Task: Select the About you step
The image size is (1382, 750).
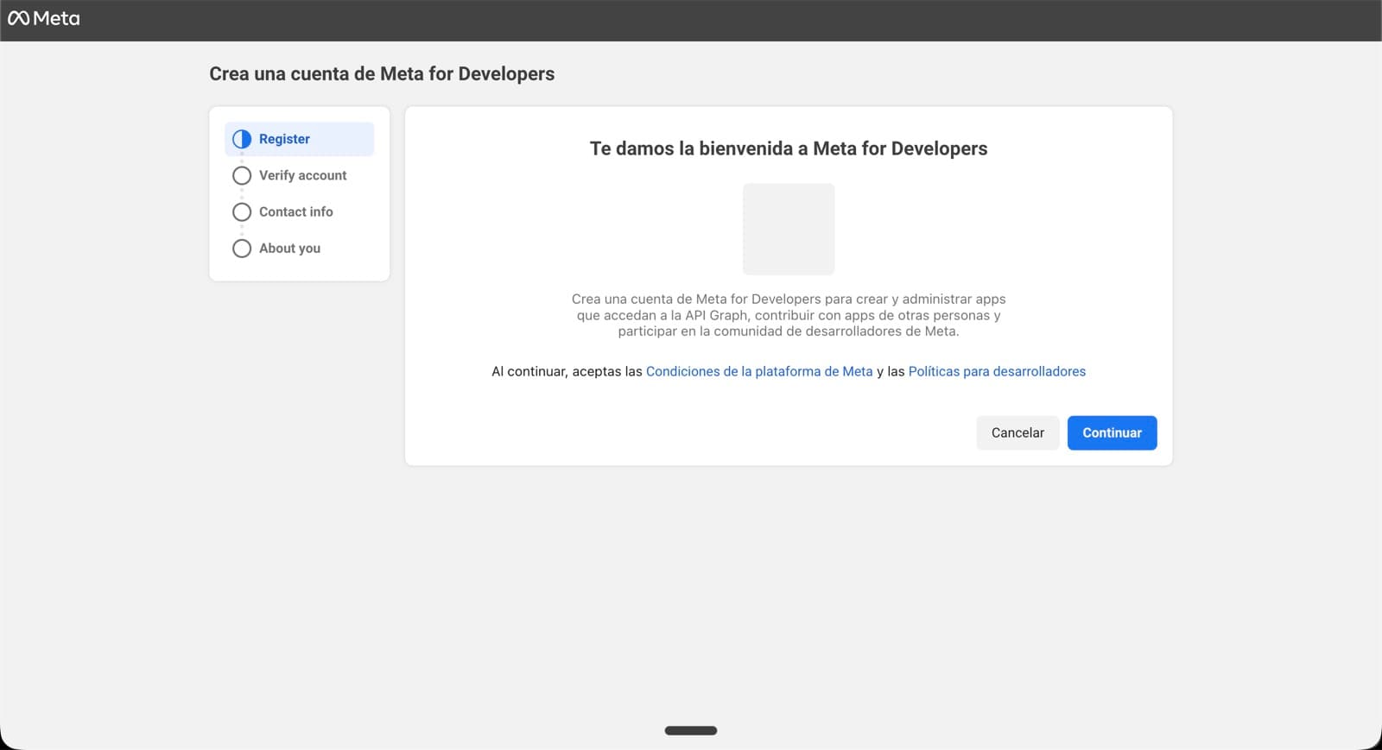Action: [x=299, y=248]
